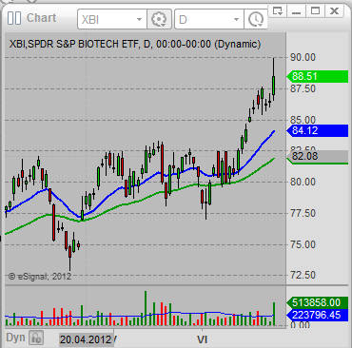Click the Chart panel icon
The image size is (352, 348).
pos(14,18)
